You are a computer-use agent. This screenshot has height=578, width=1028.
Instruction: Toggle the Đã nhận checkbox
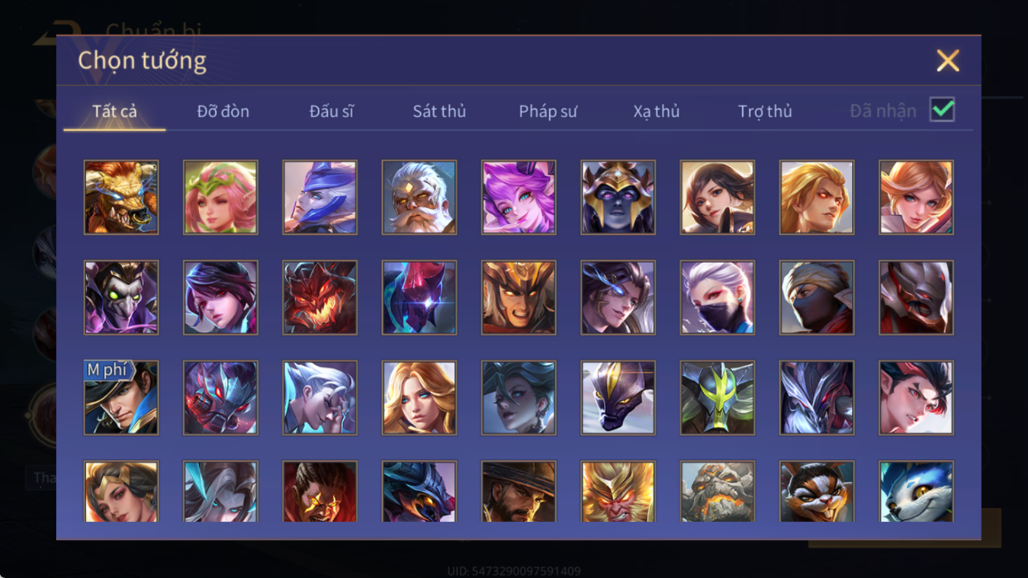click(942, 110)
